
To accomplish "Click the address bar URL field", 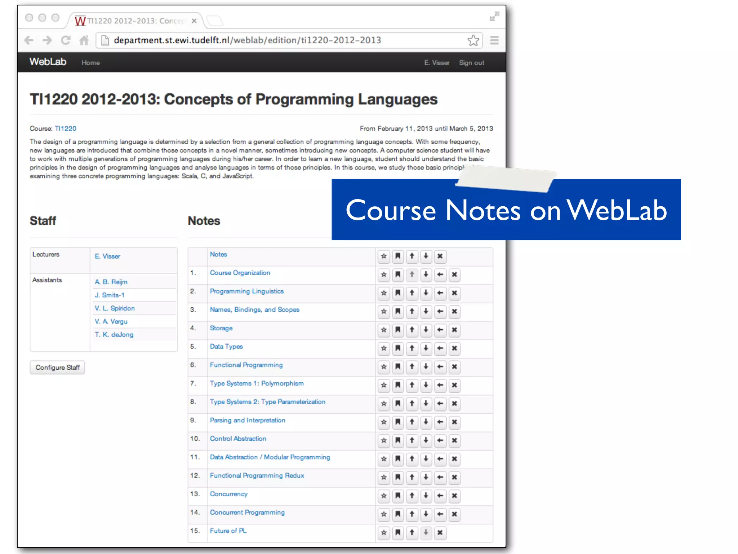I will click(x=289, y=40).
